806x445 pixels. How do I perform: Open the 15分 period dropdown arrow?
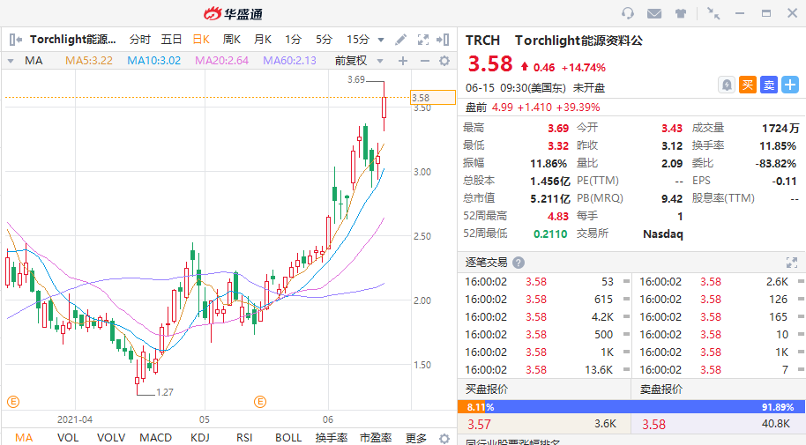tap(381, 40)
